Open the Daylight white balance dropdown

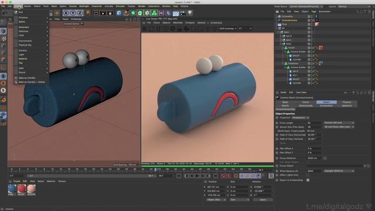coord(339,171)
